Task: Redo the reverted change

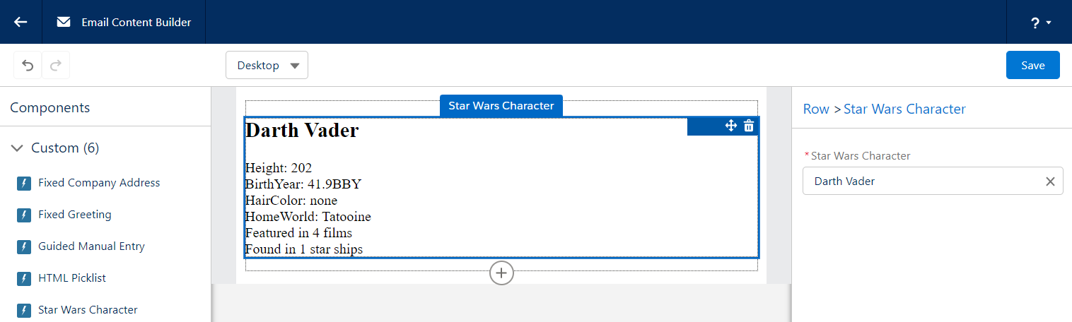Action: point(56,65)
